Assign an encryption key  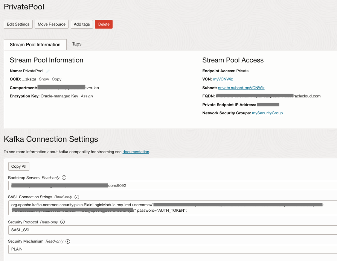[x=87, y=96]
